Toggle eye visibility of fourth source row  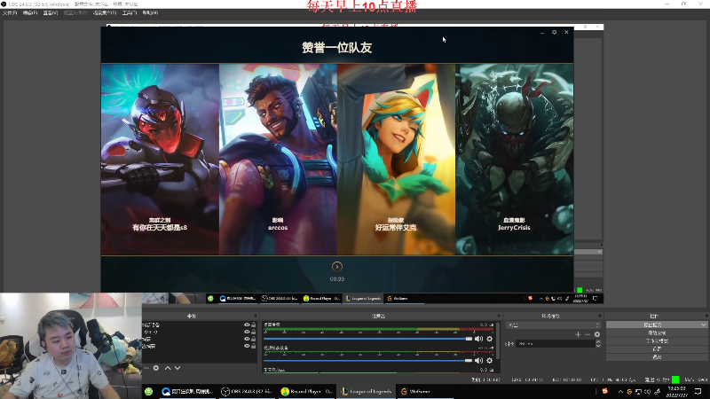tap(247, 346)
